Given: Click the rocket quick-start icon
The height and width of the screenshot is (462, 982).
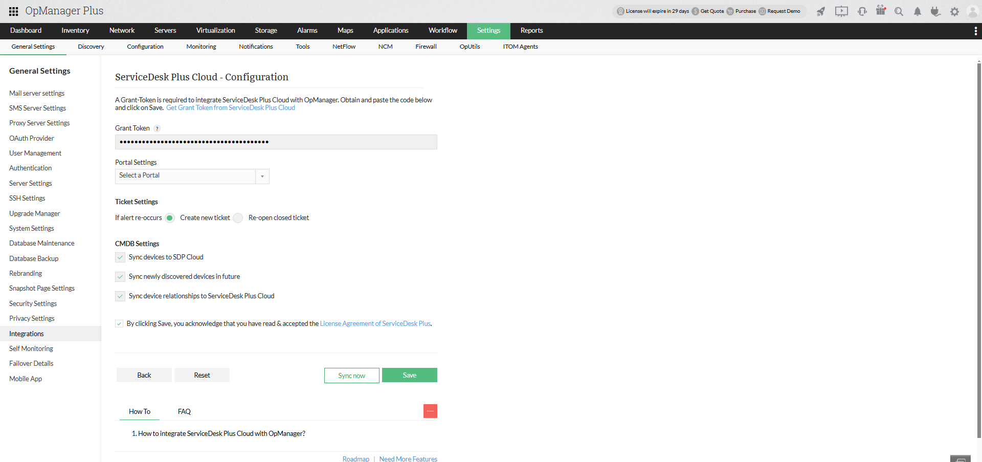Looking at the screenshot, I should tap(821, 11).
